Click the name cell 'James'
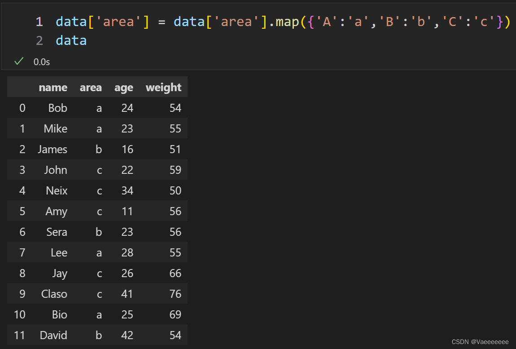The height and width of the screenshot is (349, 516). (x=52, y=149)
